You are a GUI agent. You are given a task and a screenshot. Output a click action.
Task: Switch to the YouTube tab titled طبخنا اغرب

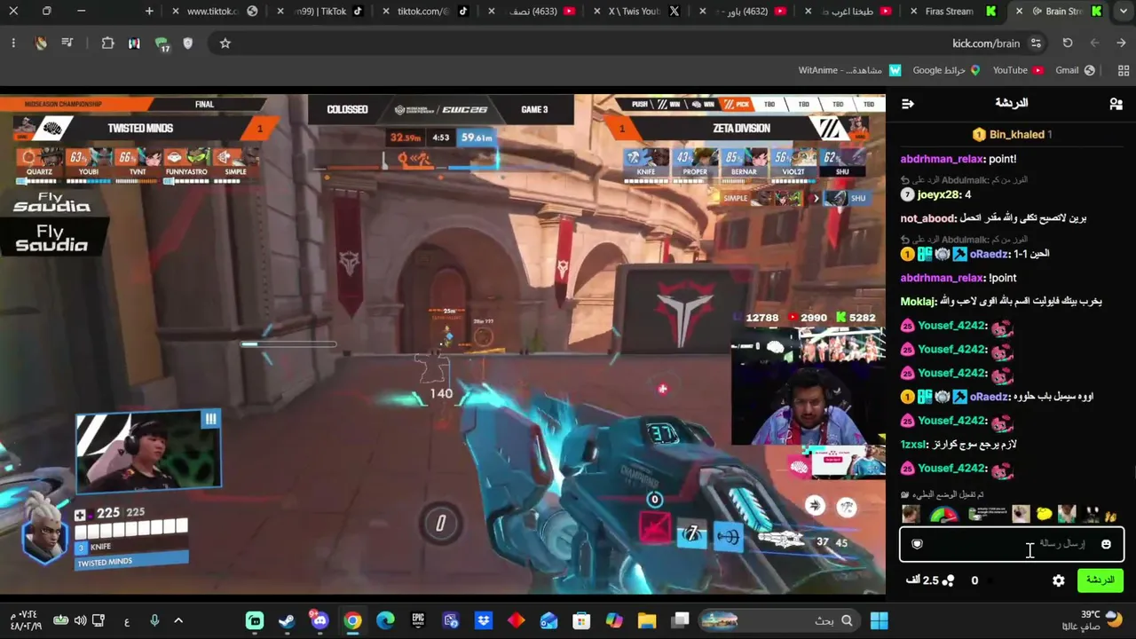click(850, 12)
